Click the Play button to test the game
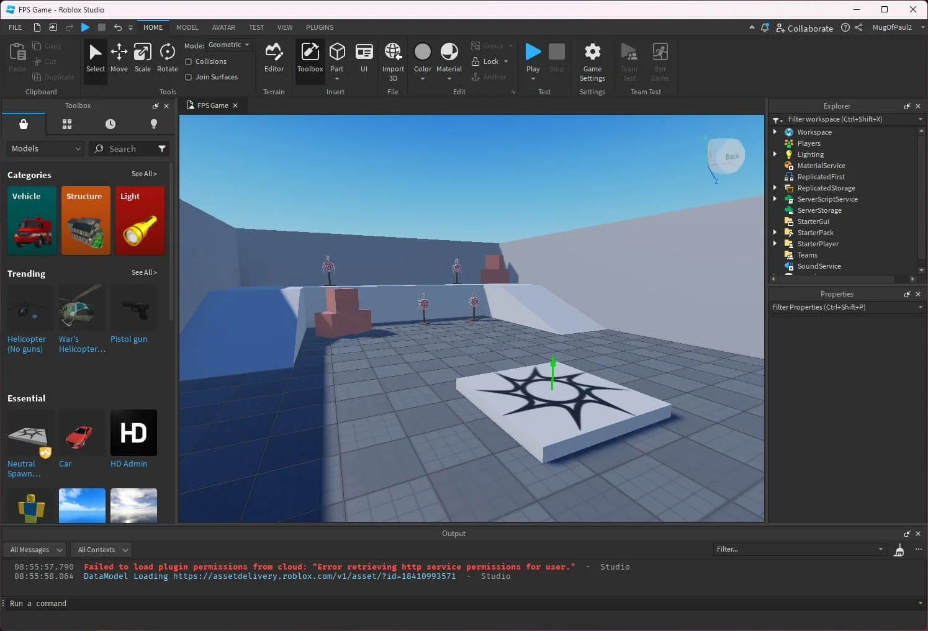This screenshot has height=631, width=928. click(x=533, y=55)
